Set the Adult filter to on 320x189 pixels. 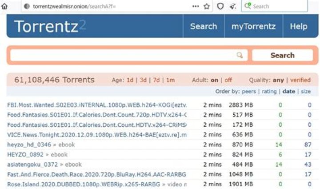214,80
